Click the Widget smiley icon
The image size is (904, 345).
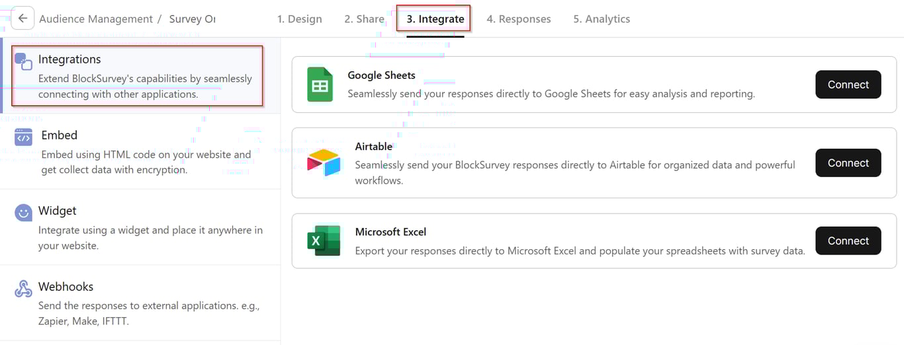(23, 213)
